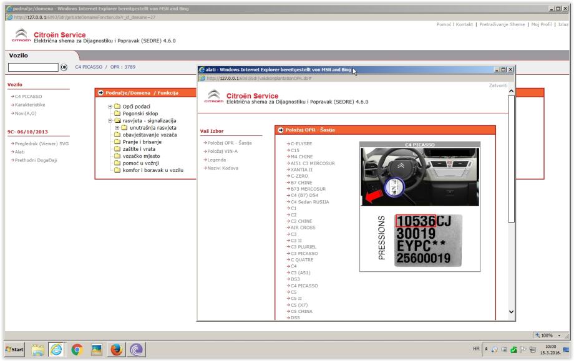The image size is (574, 361).
Task: Click the OK button beside the search field
Action: [x=63, y=67]
